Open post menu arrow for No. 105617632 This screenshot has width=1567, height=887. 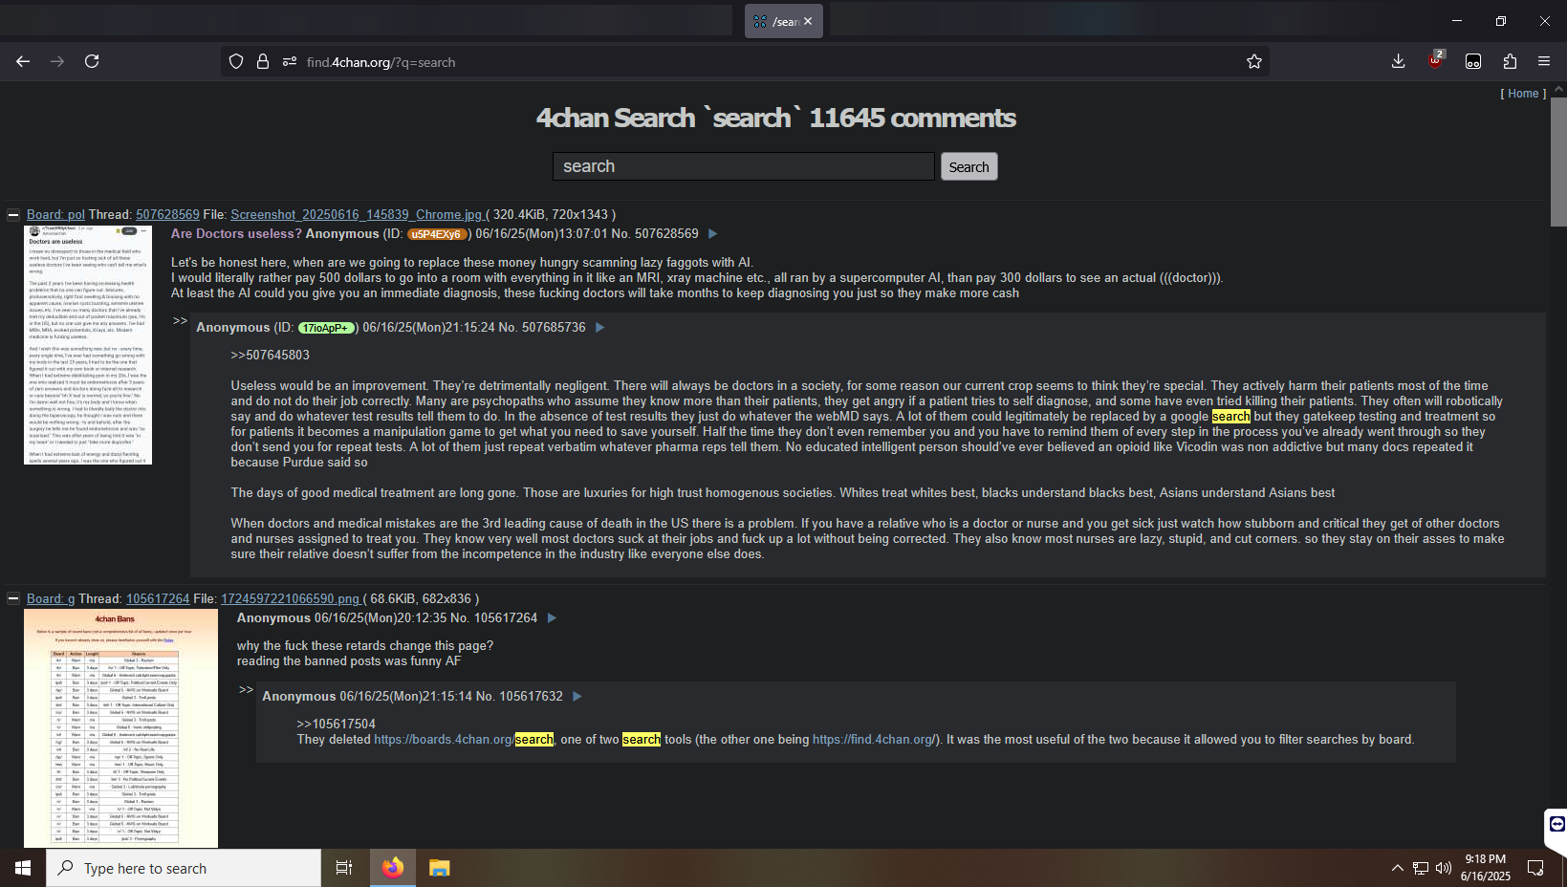pos(577,697)
